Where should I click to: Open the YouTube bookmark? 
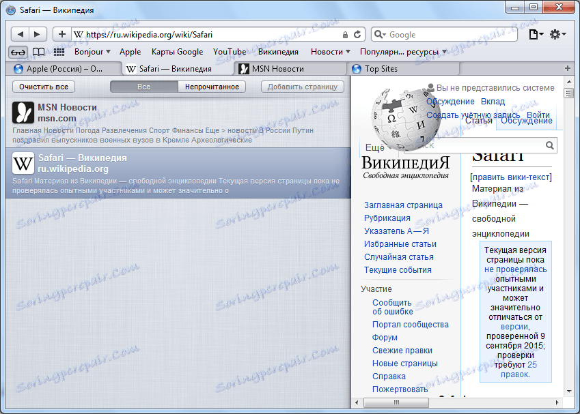[230, 52]
